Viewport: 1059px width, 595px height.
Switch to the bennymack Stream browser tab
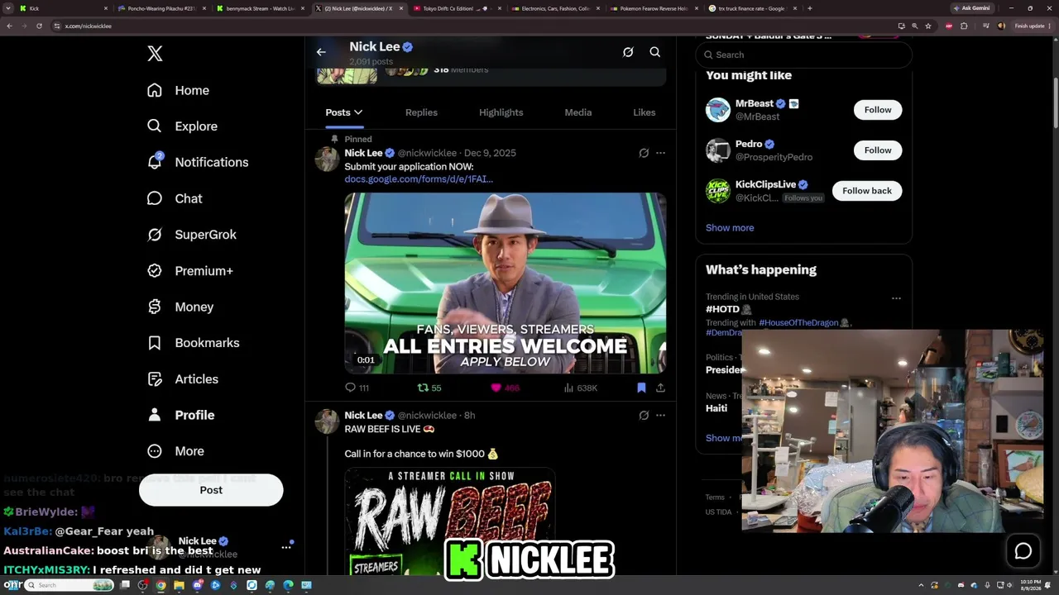pos(260,8)
